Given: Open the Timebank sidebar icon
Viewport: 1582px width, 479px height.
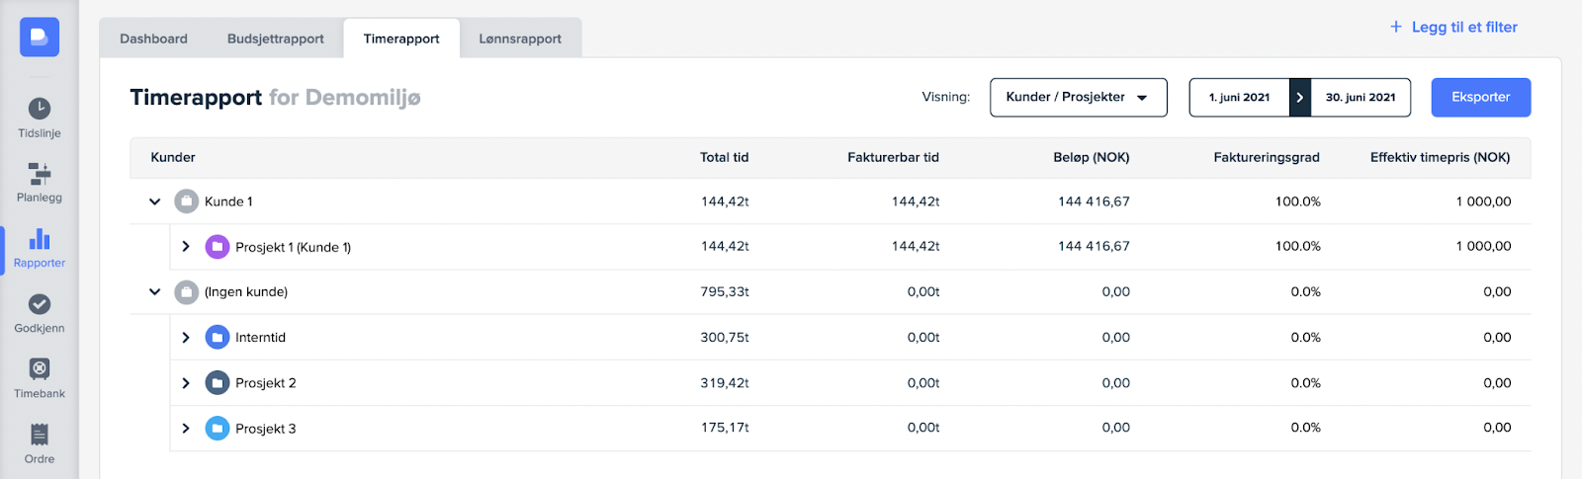Looking at the screenshot, I should (40, 369).
